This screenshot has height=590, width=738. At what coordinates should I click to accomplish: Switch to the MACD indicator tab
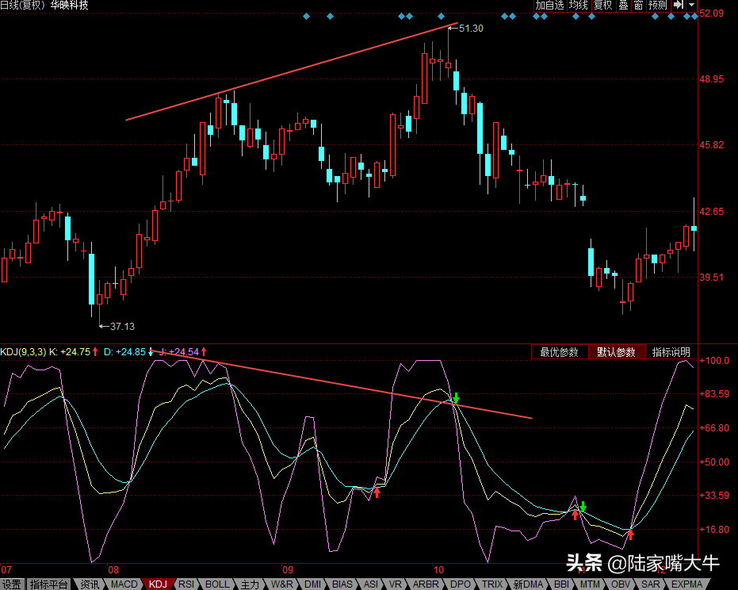coord(124,584)
